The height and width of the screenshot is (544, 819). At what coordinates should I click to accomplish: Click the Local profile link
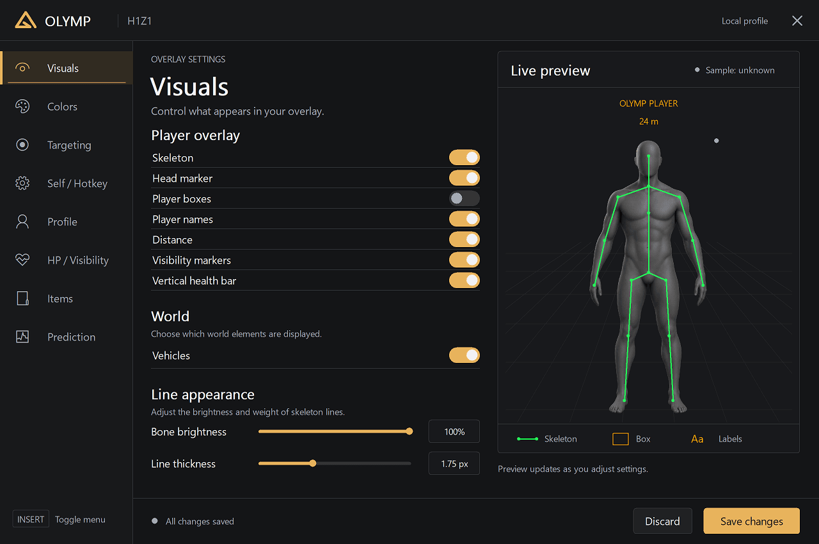pyautogui.click(x=745, y=21)
